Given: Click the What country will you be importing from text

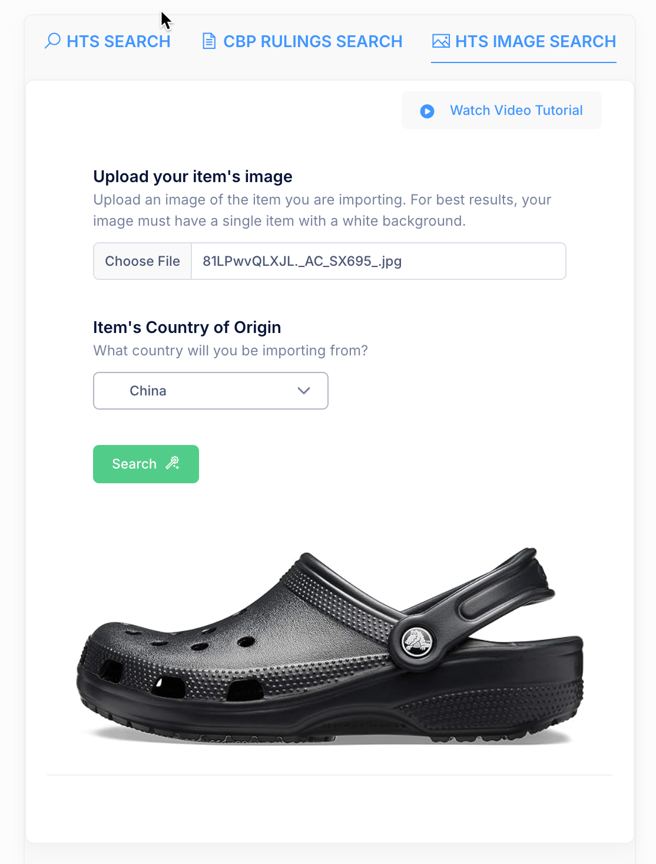Looking at the screenshot, I should click(x=230, y=351).
